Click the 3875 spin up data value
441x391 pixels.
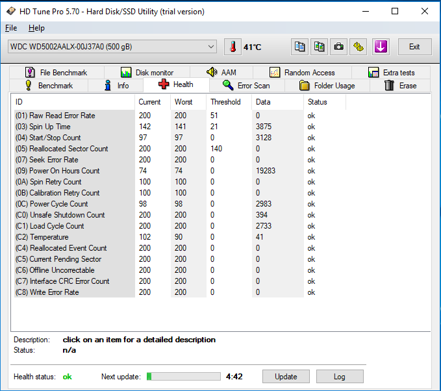264,127
